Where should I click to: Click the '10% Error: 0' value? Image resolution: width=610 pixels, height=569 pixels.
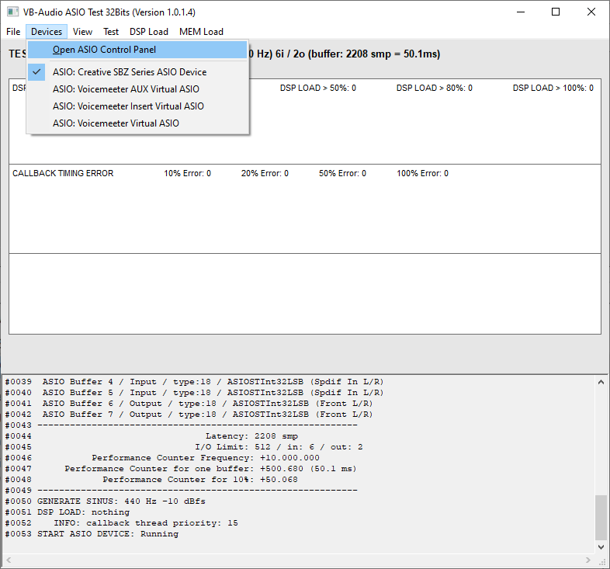187,173
